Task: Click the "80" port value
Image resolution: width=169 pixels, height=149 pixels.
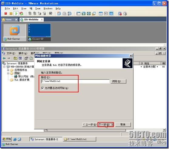Action: pos(164,67)
